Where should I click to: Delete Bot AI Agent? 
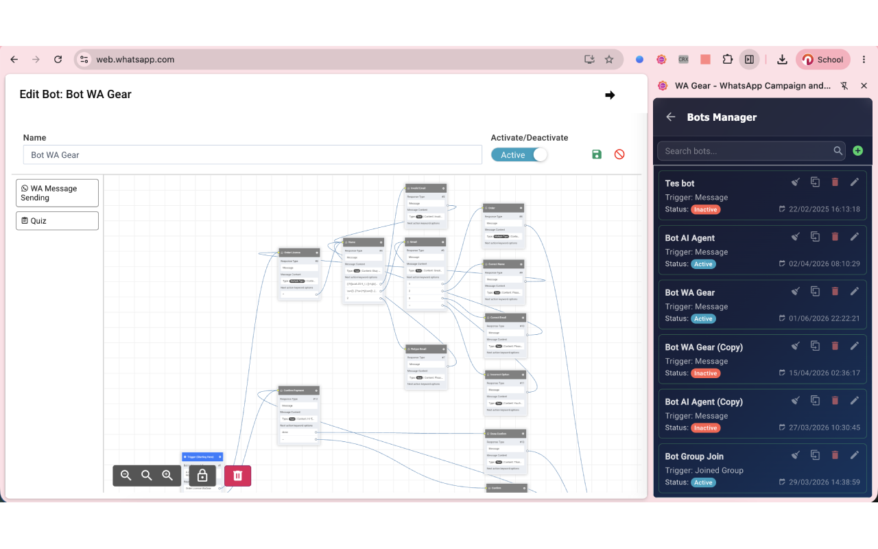point(835,237)
